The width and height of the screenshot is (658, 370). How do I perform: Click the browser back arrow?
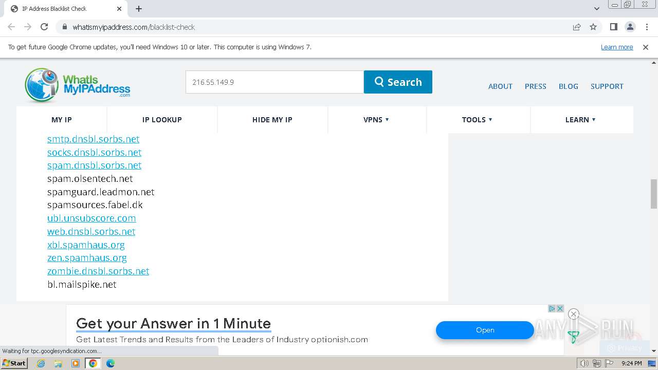click(x=11, y=27)
